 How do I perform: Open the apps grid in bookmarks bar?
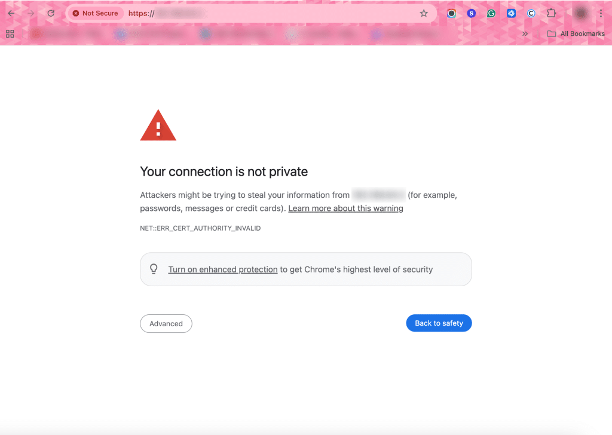tap(10, 33)
